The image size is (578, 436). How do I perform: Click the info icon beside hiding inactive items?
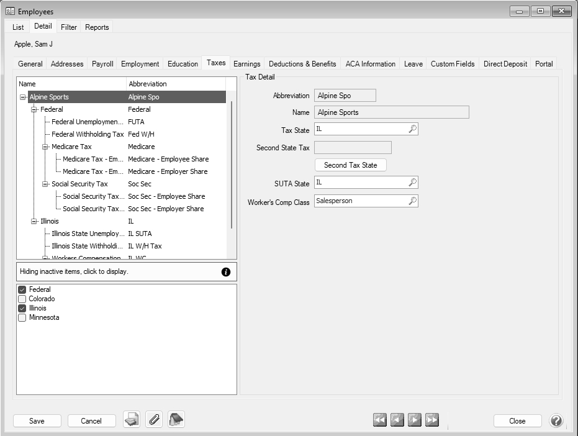(226, 272)
